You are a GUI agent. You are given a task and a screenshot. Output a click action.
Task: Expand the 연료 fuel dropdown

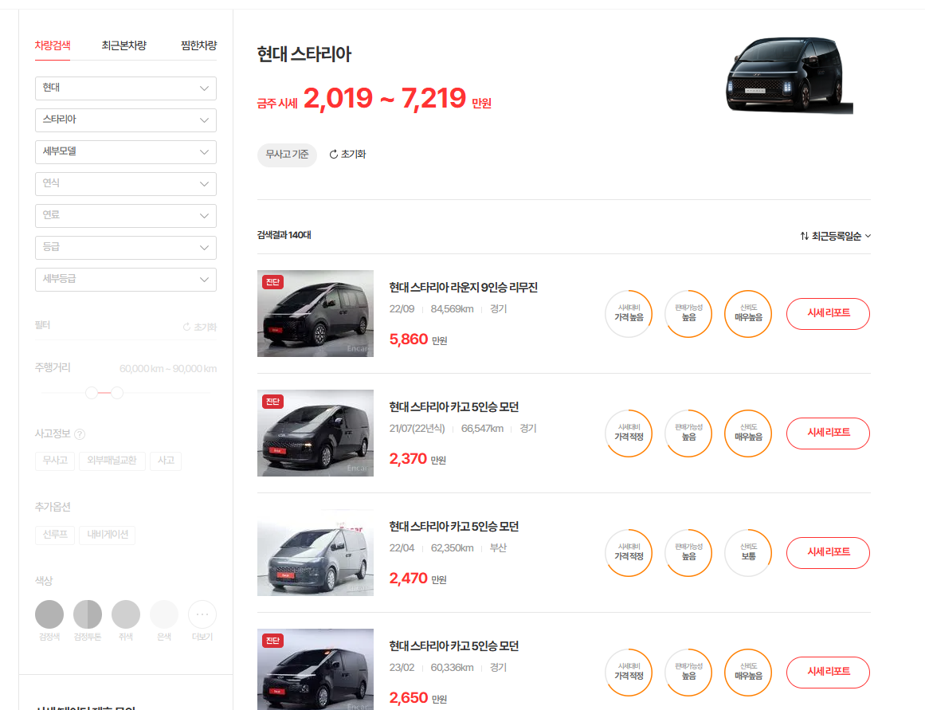pos(126,215)
